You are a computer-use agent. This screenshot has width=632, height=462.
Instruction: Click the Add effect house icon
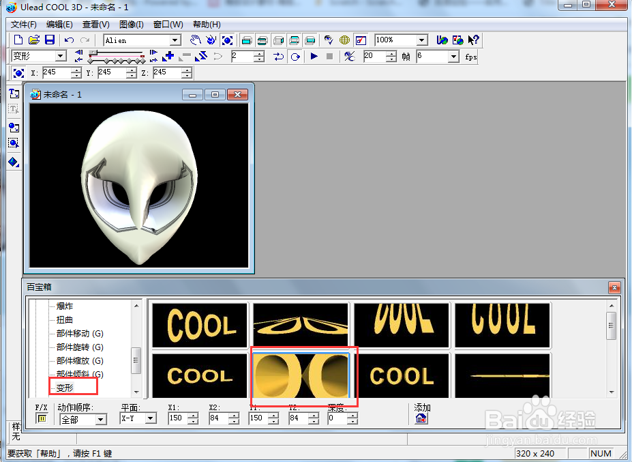pos(421,418)
